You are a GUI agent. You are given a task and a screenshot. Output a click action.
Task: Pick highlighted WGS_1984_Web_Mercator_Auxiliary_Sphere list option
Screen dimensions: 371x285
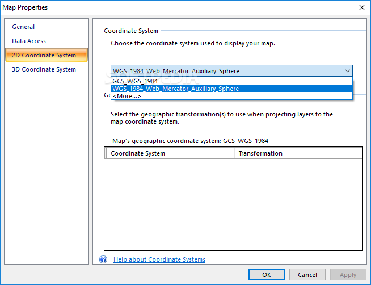[x=231, y=89]
